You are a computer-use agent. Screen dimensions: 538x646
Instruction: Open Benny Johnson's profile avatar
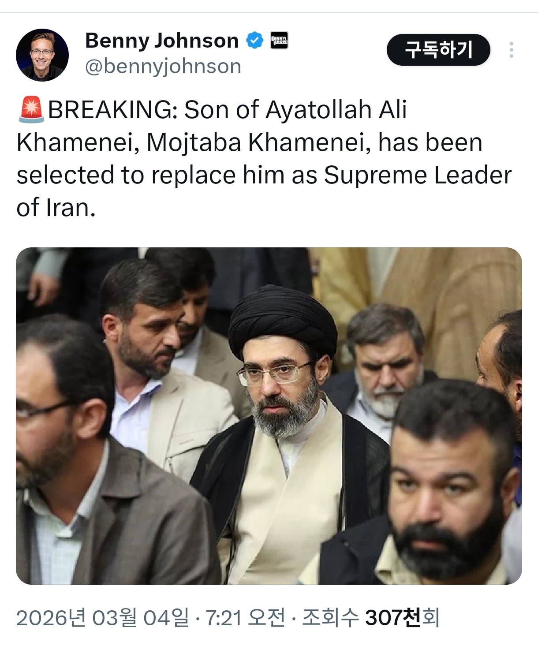[x=42, y=55]
